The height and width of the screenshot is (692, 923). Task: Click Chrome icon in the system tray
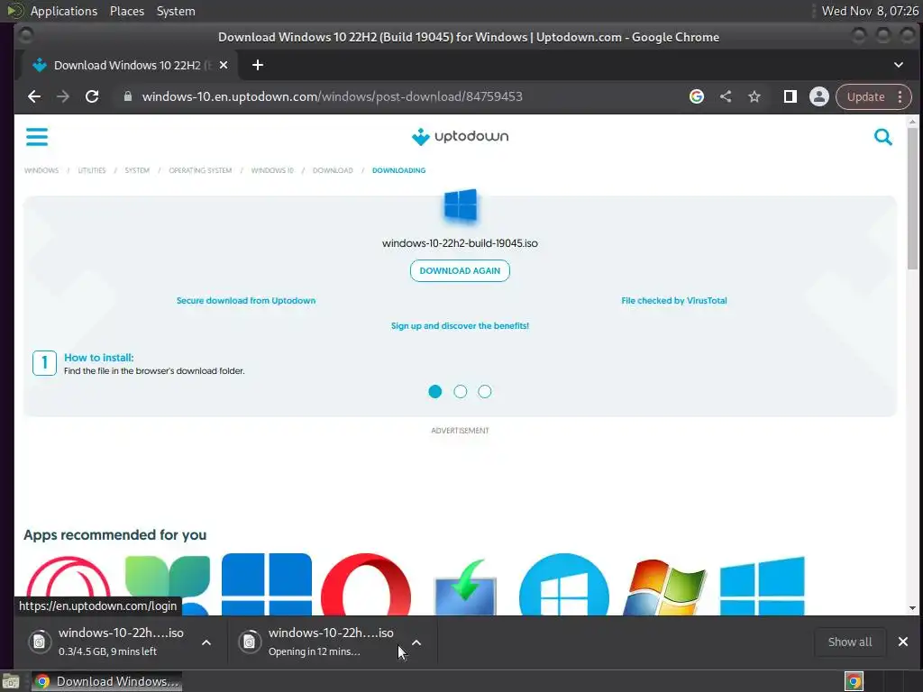[854, 681]
